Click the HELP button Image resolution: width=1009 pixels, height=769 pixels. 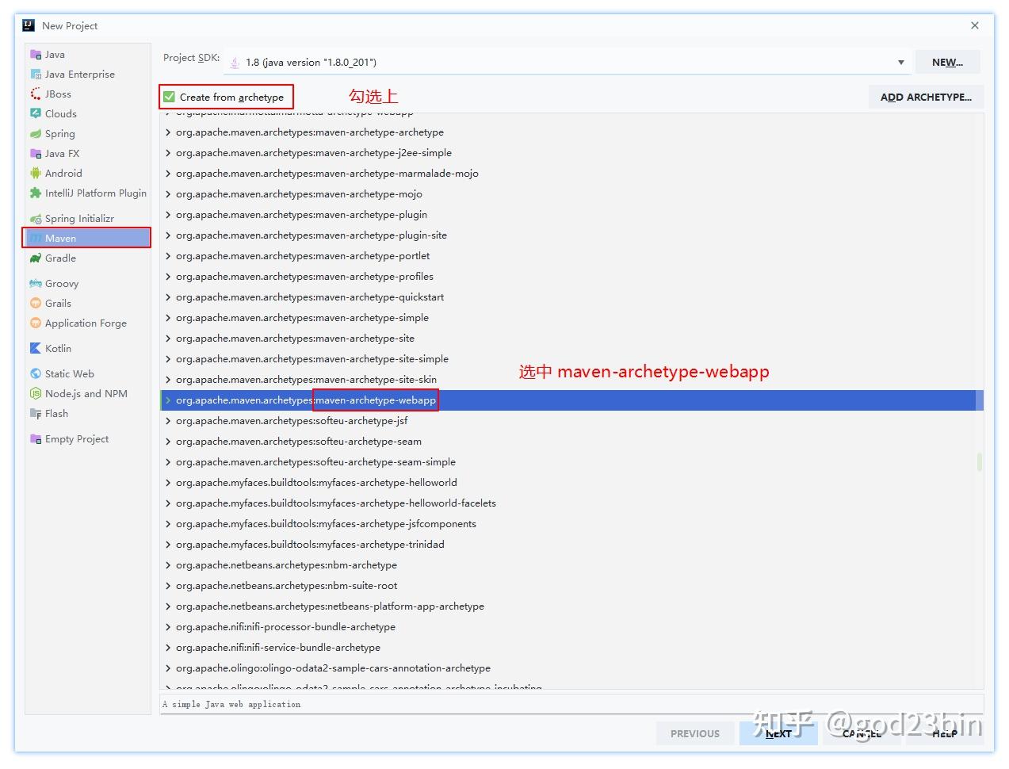[x=944, y=733]
